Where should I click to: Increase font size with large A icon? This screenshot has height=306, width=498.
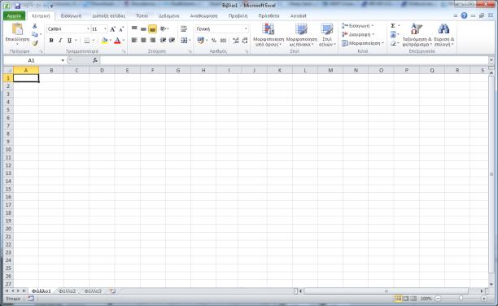point(112,29)
